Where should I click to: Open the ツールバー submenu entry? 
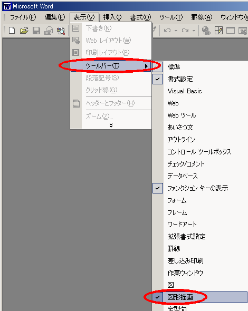pyautogui.click(x=111, y=66)
